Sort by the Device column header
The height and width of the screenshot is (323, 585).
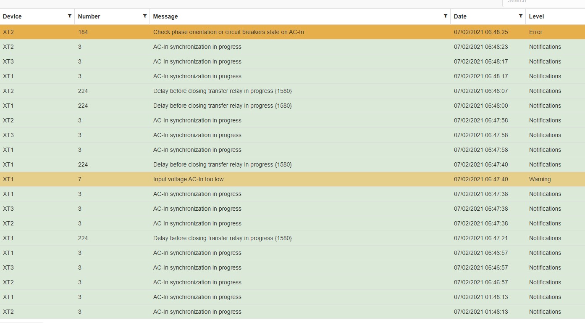(12, 16)
